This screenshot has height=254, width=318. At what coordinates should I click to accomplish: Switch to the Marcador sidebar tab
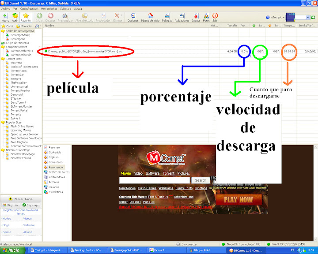click(x=24, y=26)
